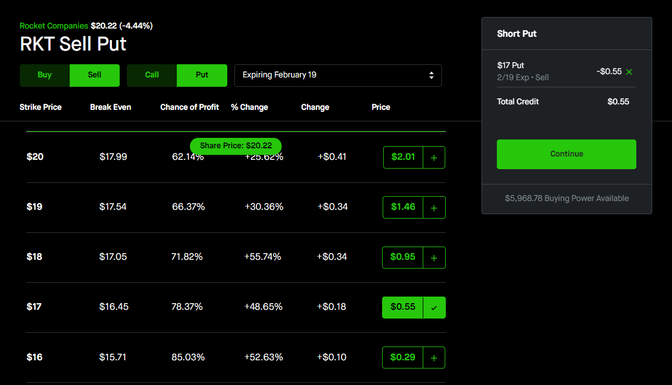The image size is (672, 385).
Task: Click break even value $15.71
Action: 113,358
